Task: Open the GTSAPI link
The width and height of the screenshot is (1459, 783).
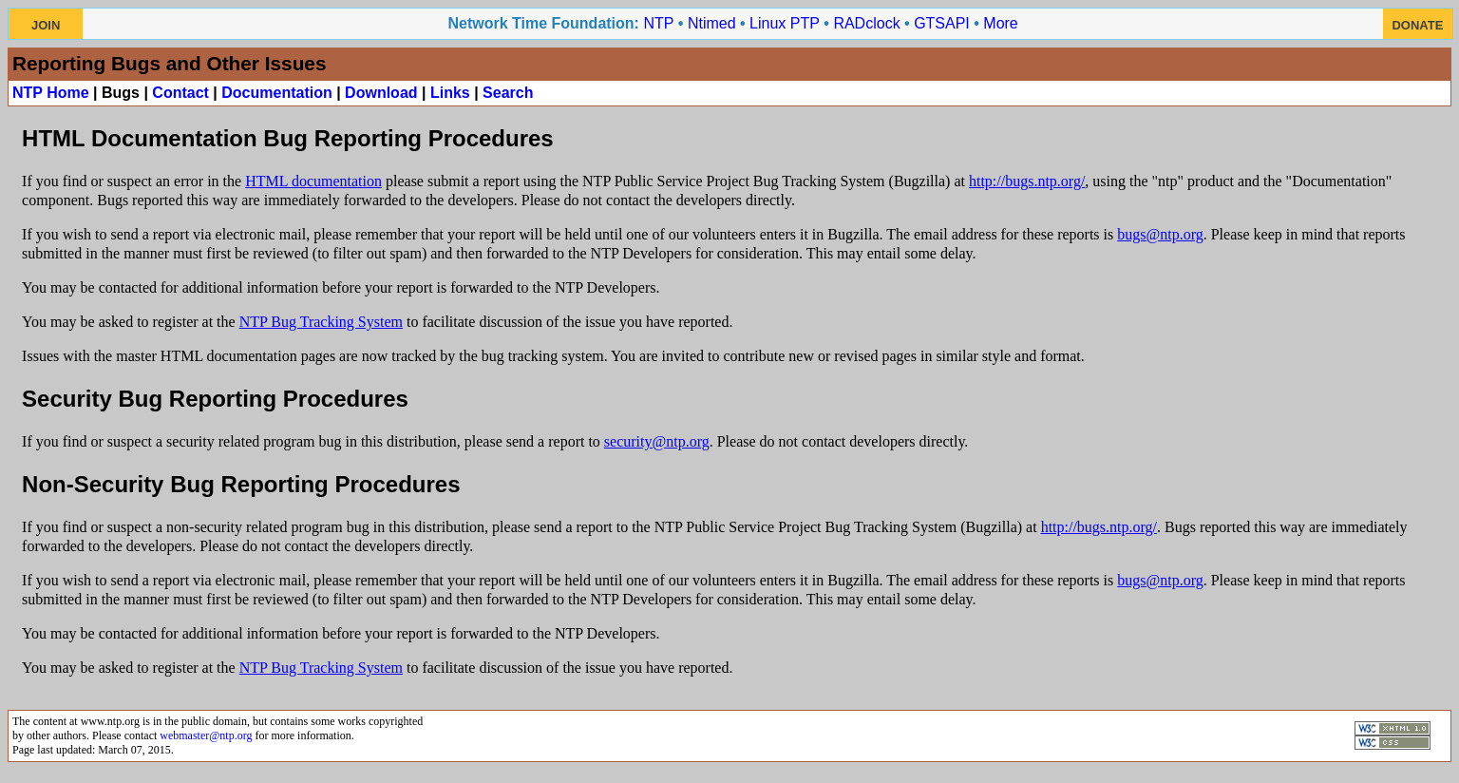Action: tap(941, 24)
